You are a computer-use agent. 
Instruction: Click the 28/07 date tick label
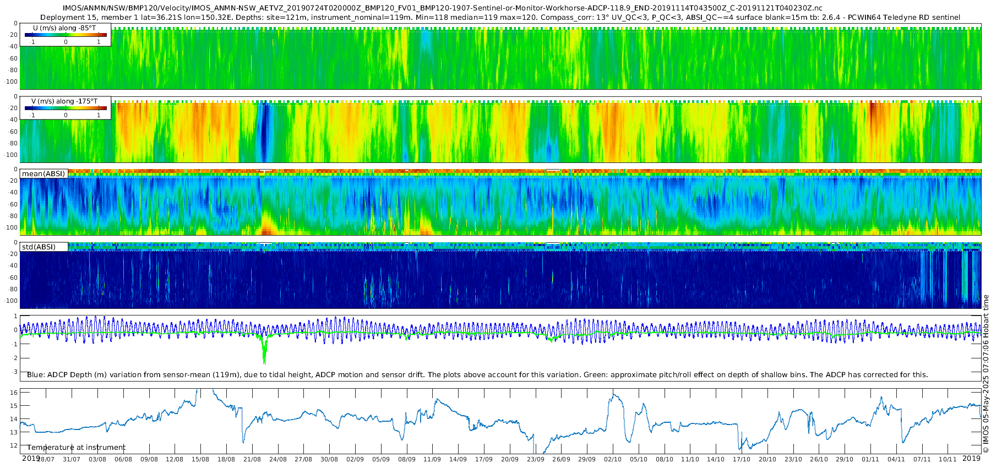(46, 460)
